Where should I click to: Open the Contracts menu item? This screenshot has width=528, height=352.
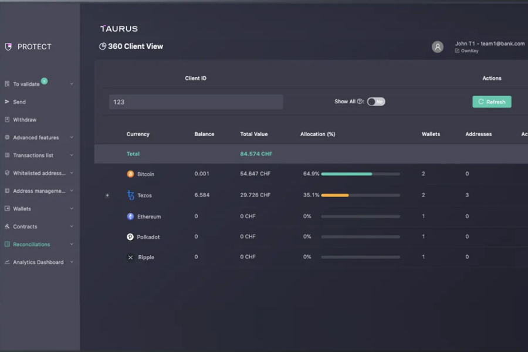[25, 226]
